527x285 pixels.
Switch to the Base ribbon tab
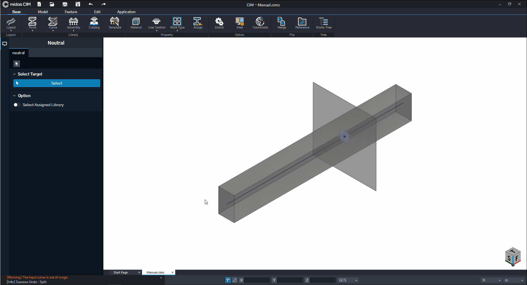16,12
